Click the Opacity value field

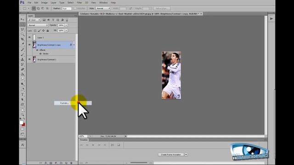(x=61, y=25)
